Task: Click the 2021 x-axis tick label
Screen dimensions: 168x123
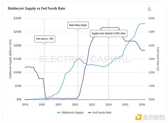Action: click(x=58, y=104)
